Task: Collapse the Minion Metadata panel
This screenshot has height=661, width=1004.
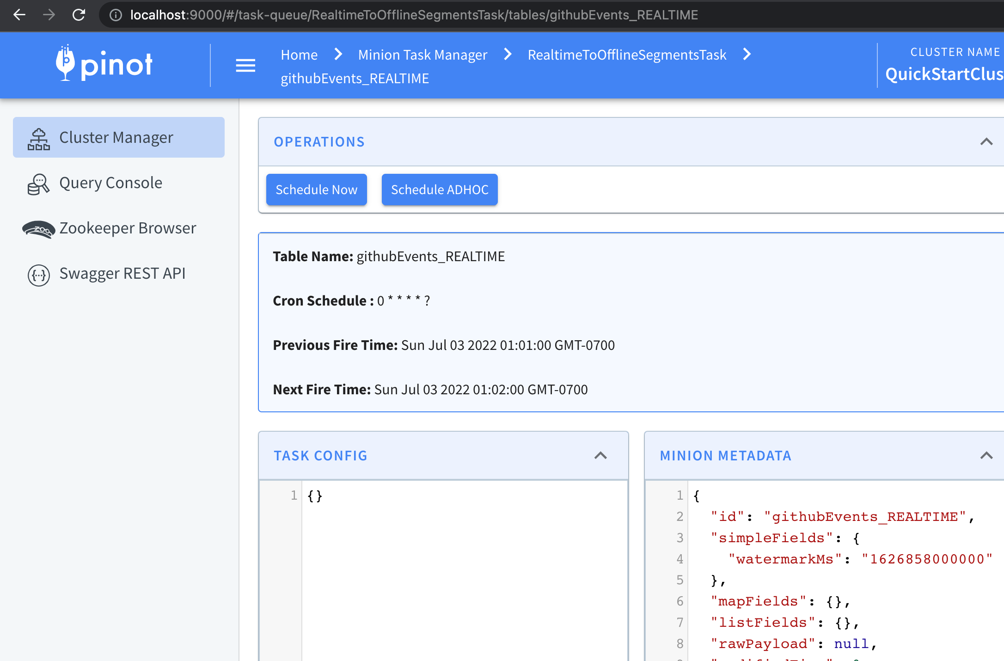Action: click(x=986, y=456)
